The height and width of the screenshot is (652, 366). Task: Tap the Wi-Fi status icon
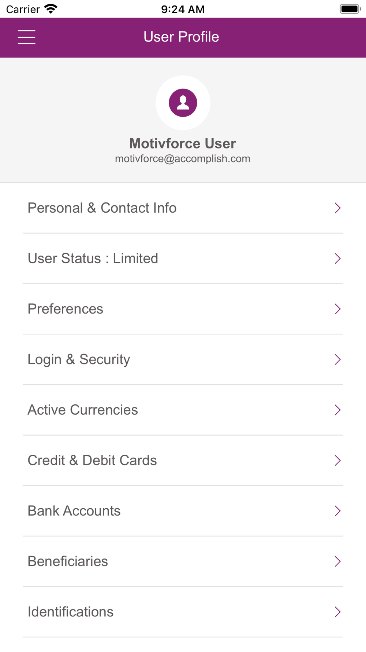coord(51,9)
